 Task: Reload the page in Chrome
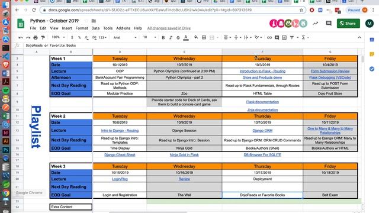pos(34,10)
